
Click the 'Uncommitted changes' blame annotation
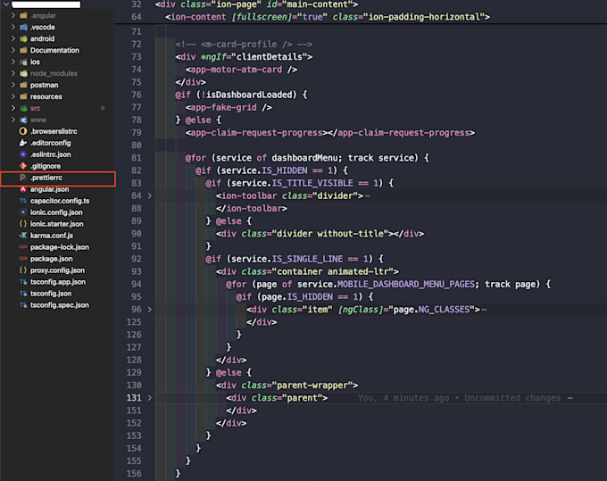512,398
